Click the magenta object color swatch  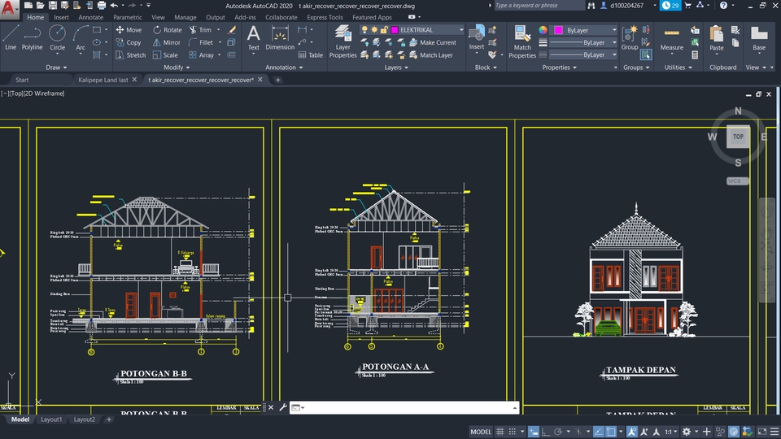coord(558,30)
